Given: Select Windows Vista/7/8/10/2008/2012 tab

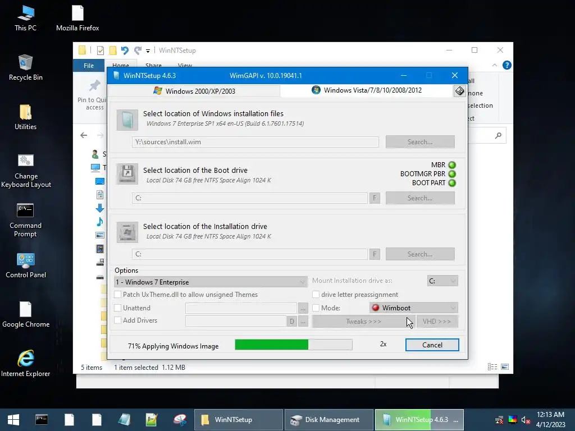Looking at the screenshot, I should click(x=367, y=90).
